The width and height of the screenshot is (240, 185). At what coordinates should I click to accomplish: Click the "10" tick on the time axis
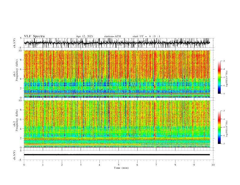pyautogui.click(x=213, y=165)
